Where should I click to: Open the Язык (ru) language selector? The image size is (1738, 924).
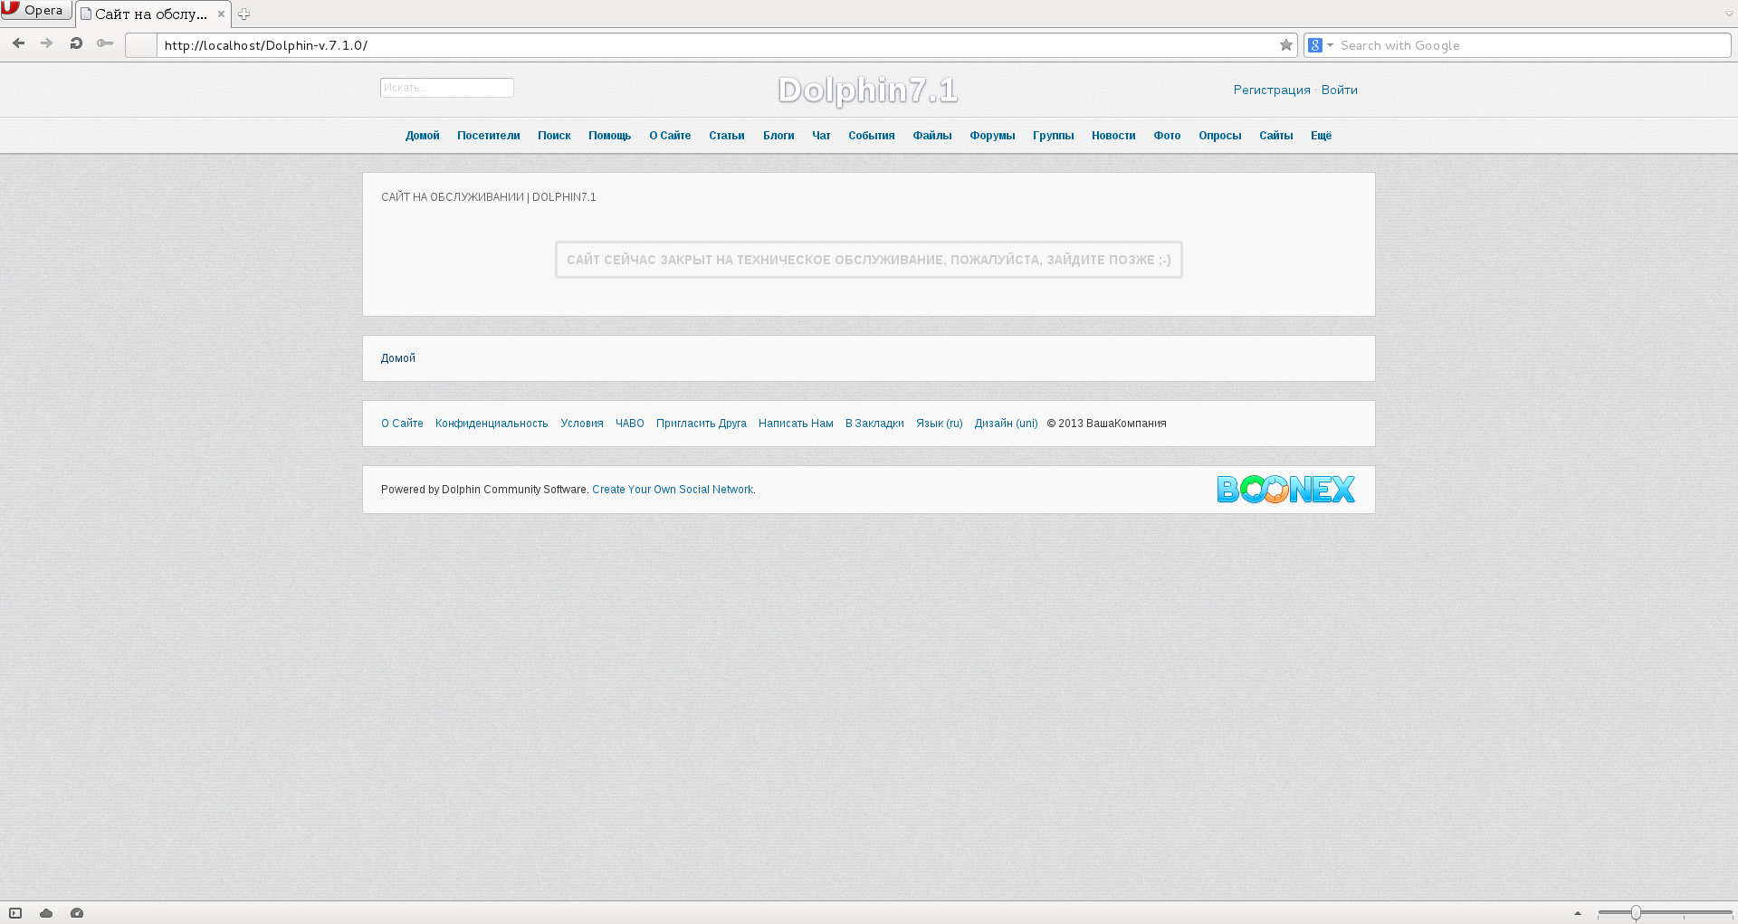tap(939, 424)
